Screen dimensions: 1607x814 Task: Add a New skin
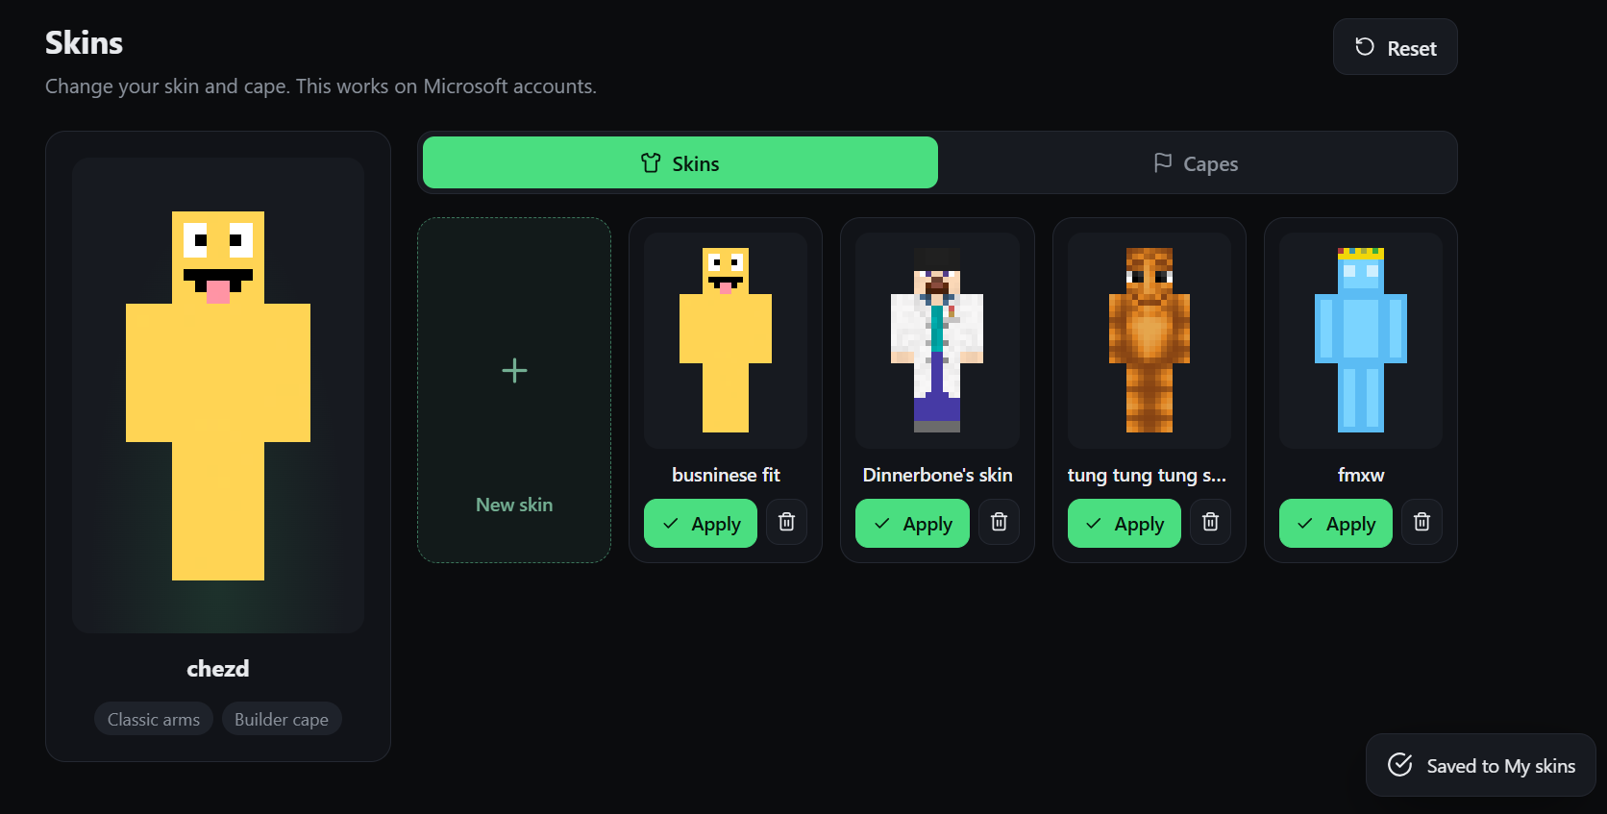pos(514,390)
